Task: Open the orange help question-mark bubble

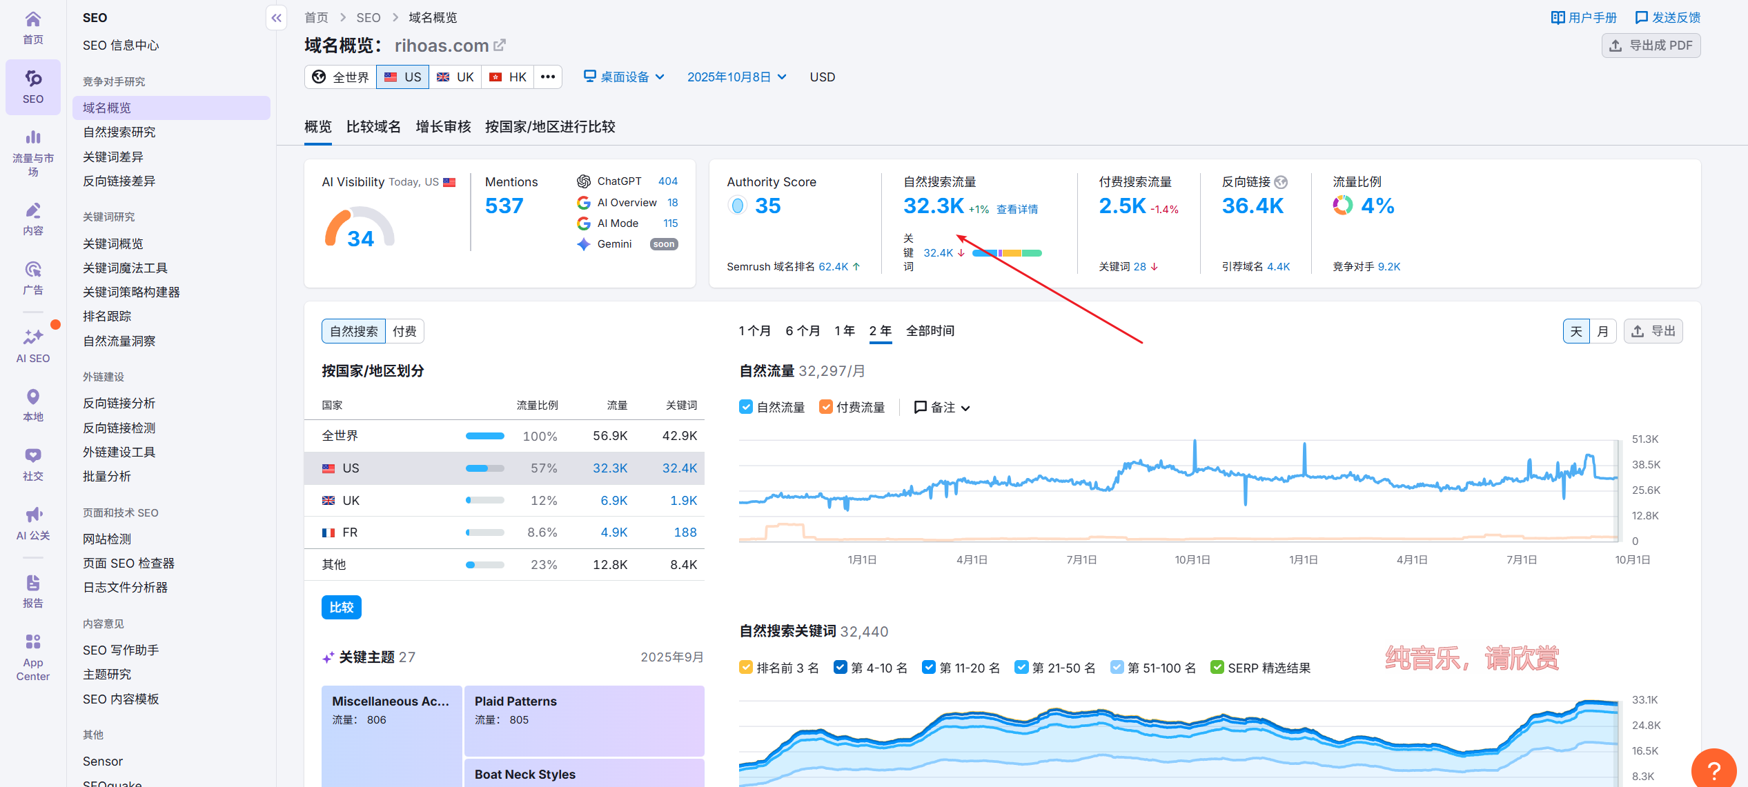Action: [1713, 769]
